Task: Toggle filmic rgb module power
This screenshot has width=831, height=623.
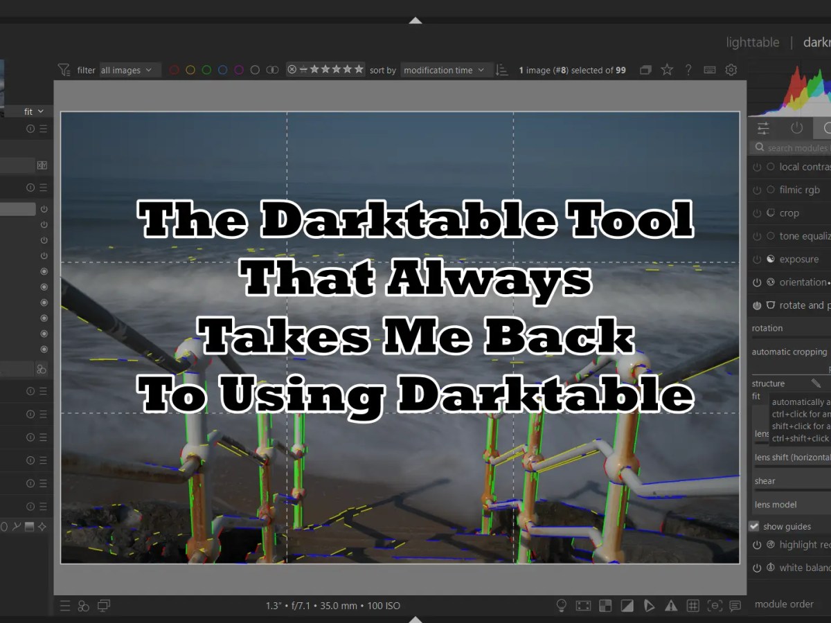Action: coord(757,190)
